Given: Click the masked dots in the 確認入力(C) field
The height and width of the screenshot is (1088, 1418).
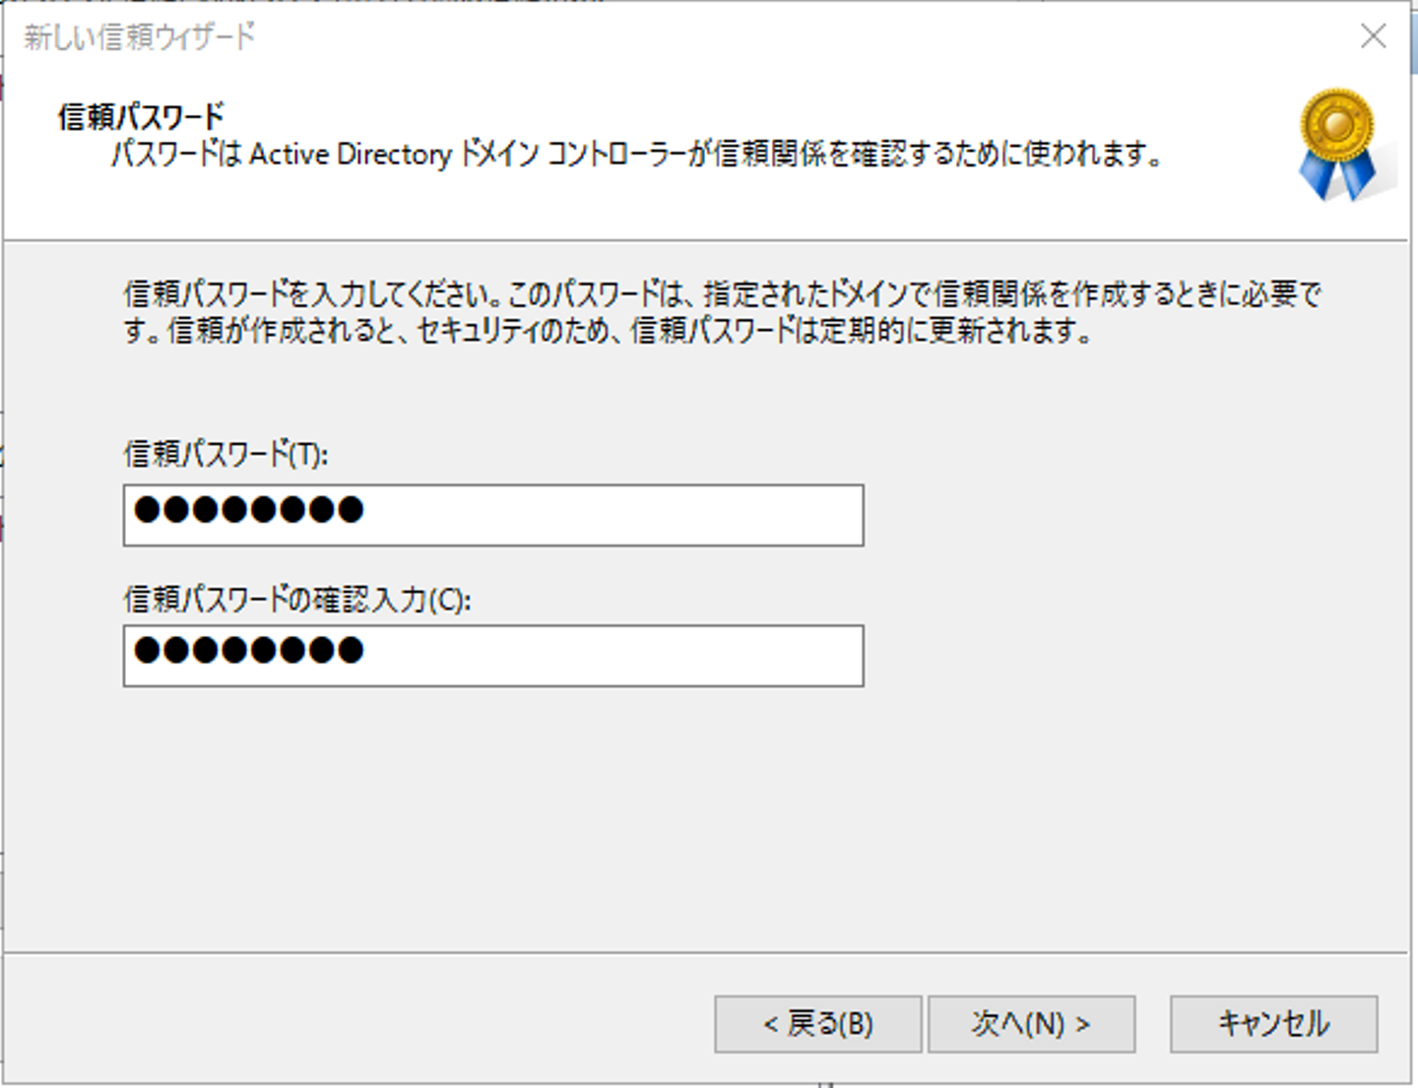Looking at the screenshot, I should (249, 651).
